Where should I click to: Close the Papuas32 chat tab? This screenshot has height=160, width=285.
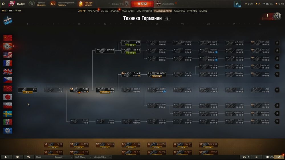[72, 157]
